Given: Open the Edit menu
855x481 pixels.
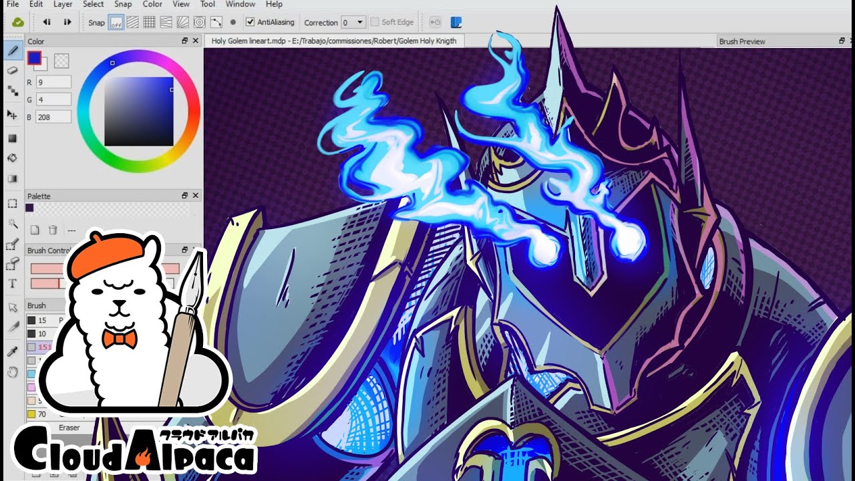Looking at the screenshot, I should (36, 4).
